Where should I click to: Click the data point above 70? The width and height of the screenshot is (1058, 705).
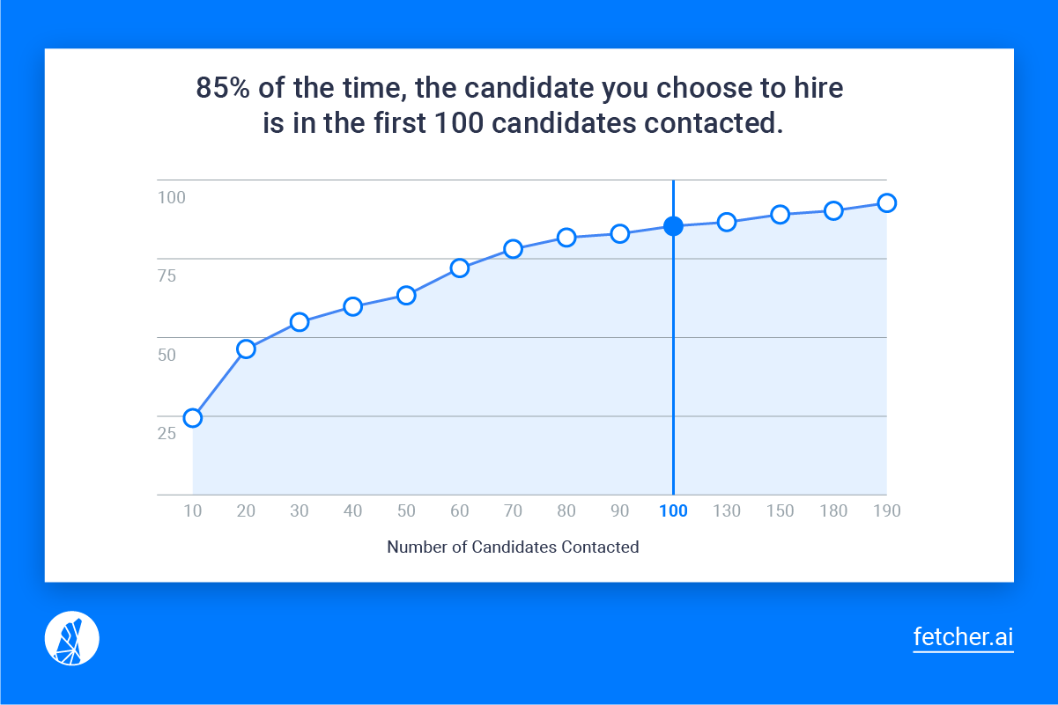tap(513, 248)
